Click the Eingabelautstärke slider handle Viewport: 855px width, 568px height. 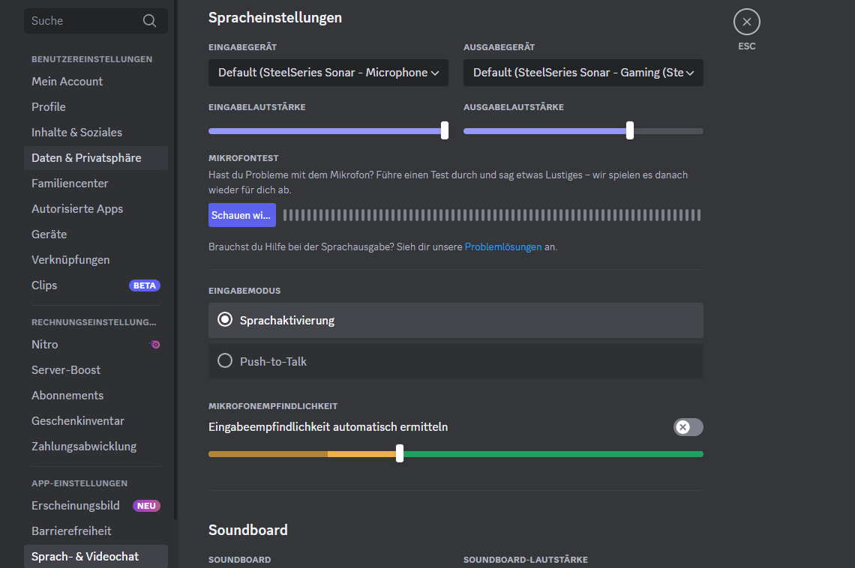445,130
